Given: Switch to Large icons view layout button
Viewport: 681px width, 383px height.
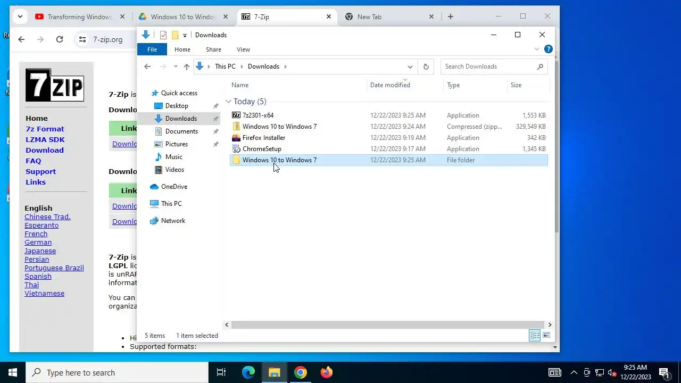Looking at the screenshot, I should click(x=546, y=335).
